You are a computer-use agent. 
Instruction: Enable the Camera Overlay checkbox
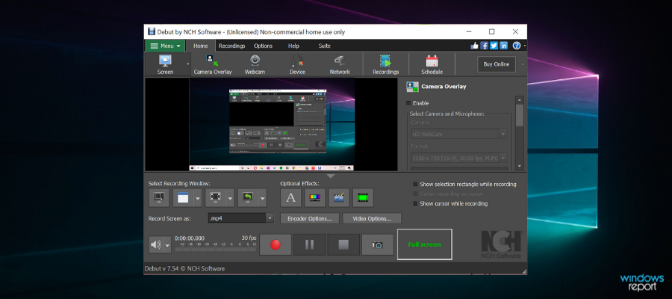pyautogui.click(x=408, y=103)
